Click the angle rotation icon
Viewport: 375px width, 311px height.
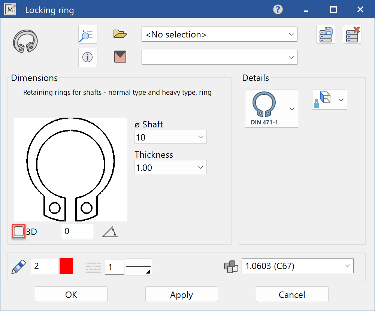(x=110, y=232)
